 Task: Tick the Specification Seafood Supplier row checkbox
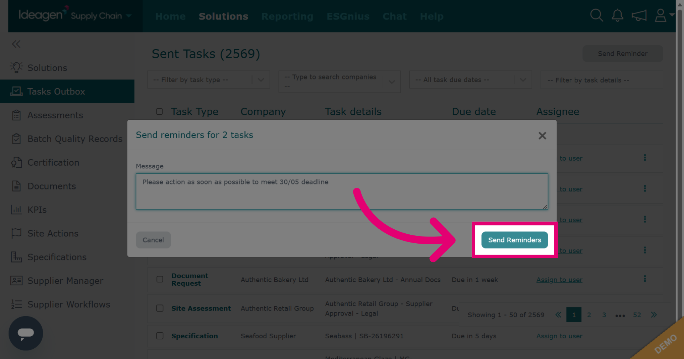click(160, 336)
